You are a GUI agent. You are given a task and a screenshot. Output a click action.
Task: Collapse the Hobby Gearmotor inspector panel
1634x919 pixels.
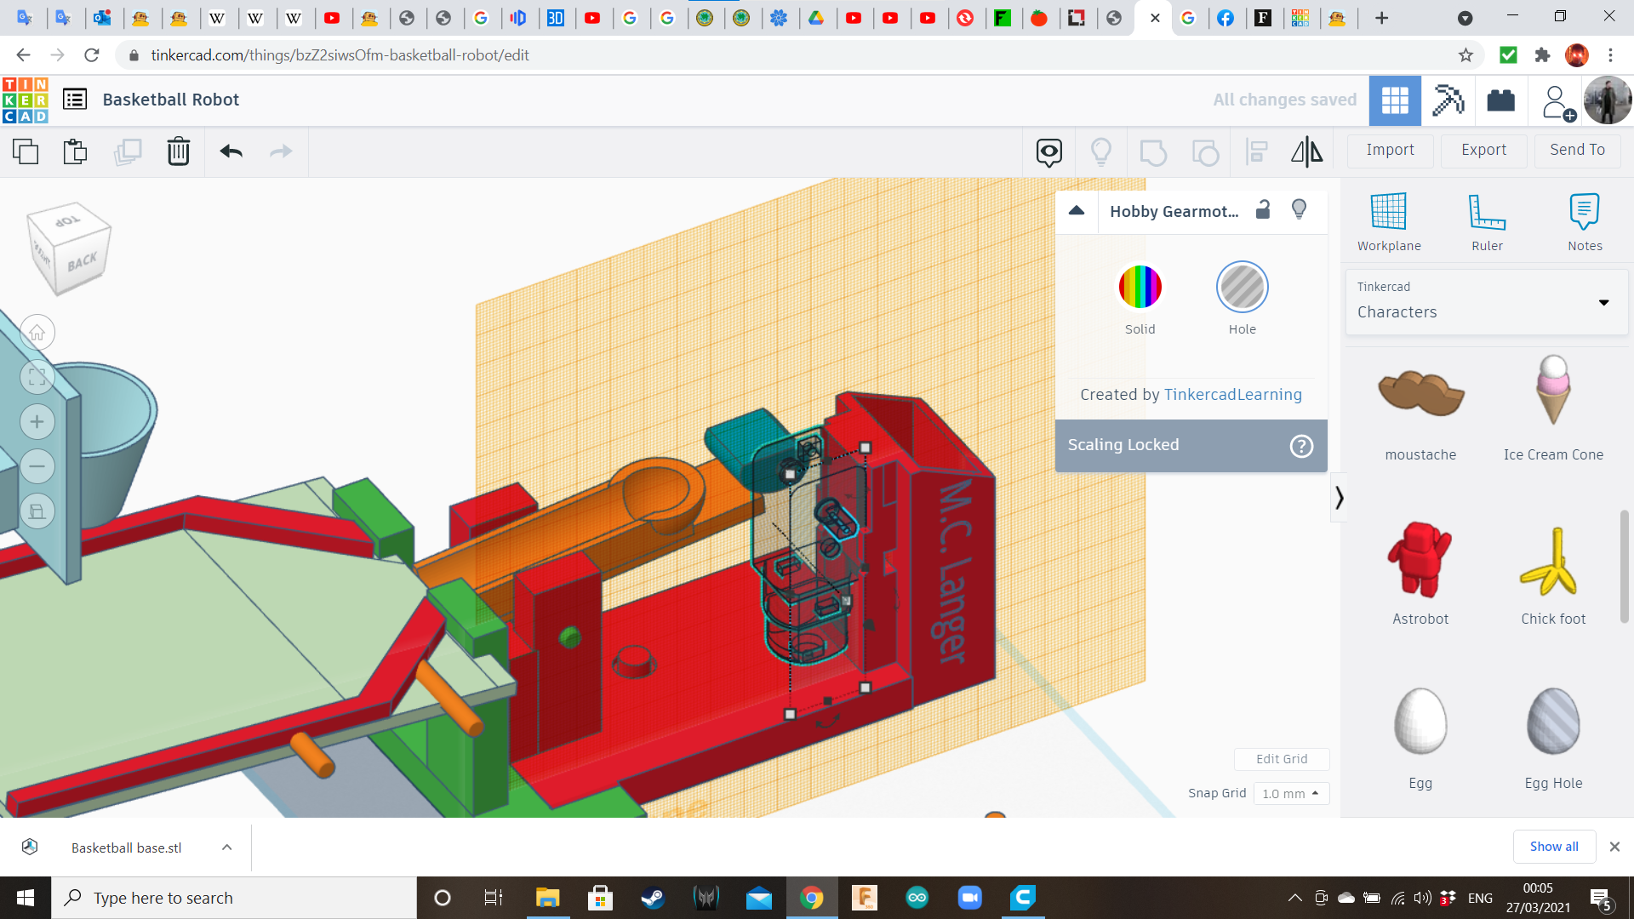coord(1077,211)
